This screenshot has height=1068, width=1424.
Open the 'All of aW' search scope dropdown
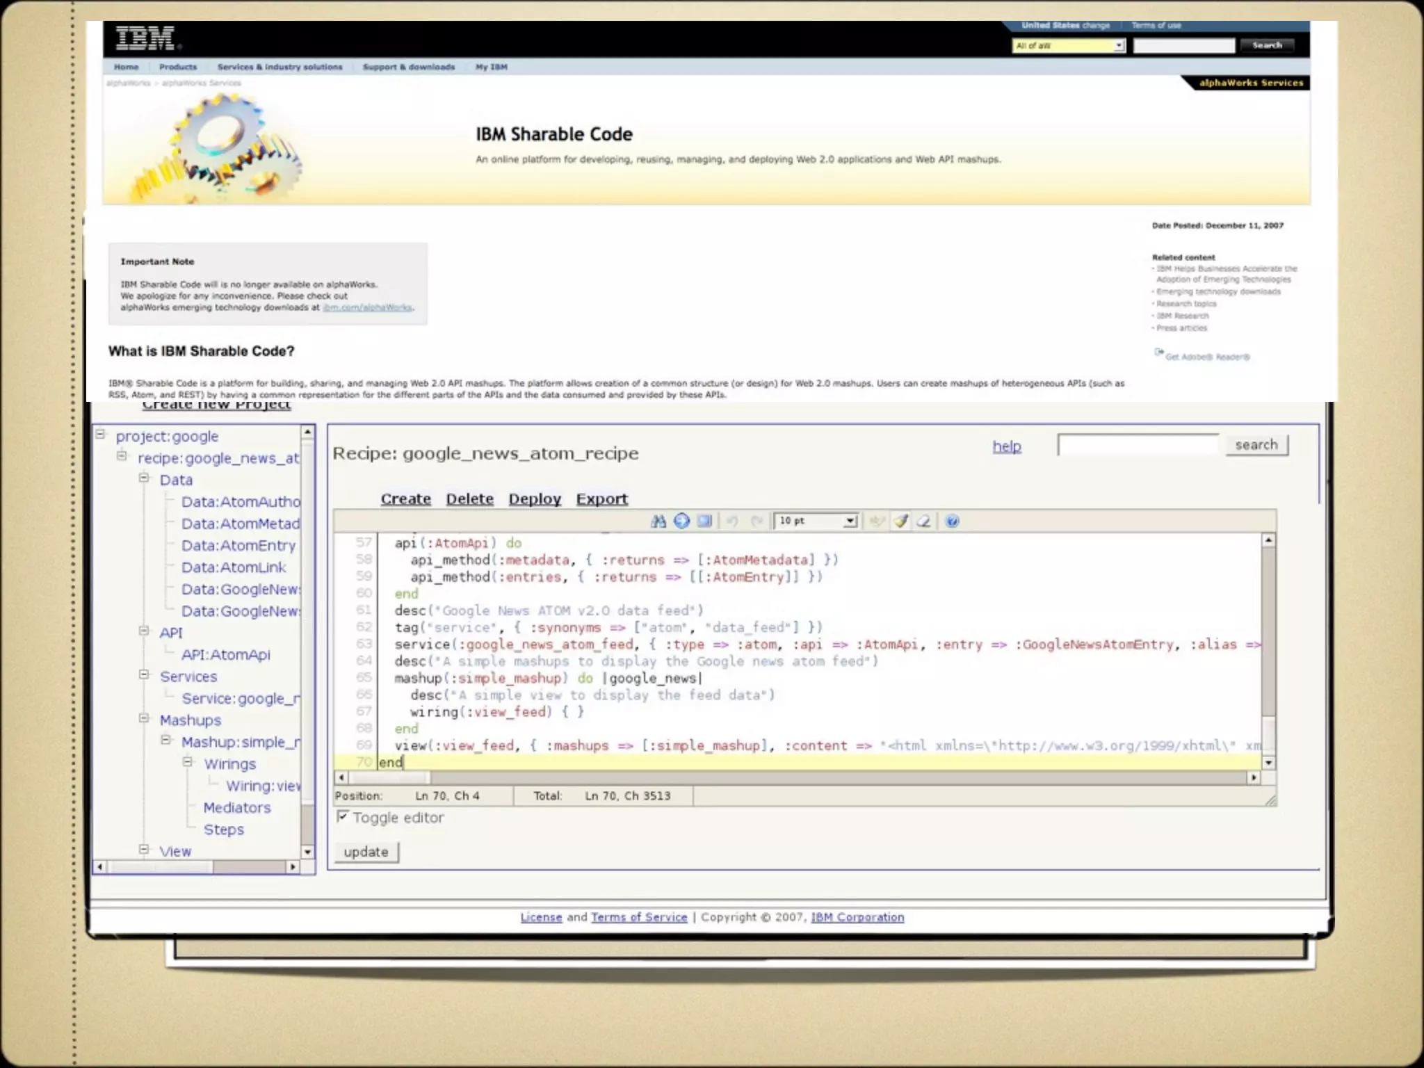click(x=1069, y=46)
